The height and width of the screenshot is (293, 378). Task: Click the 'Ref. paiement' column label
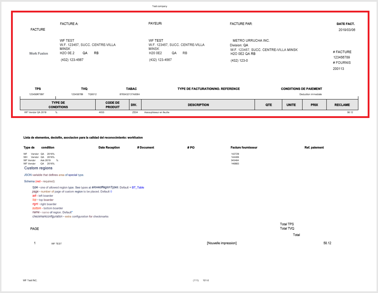tap(314, 147)
